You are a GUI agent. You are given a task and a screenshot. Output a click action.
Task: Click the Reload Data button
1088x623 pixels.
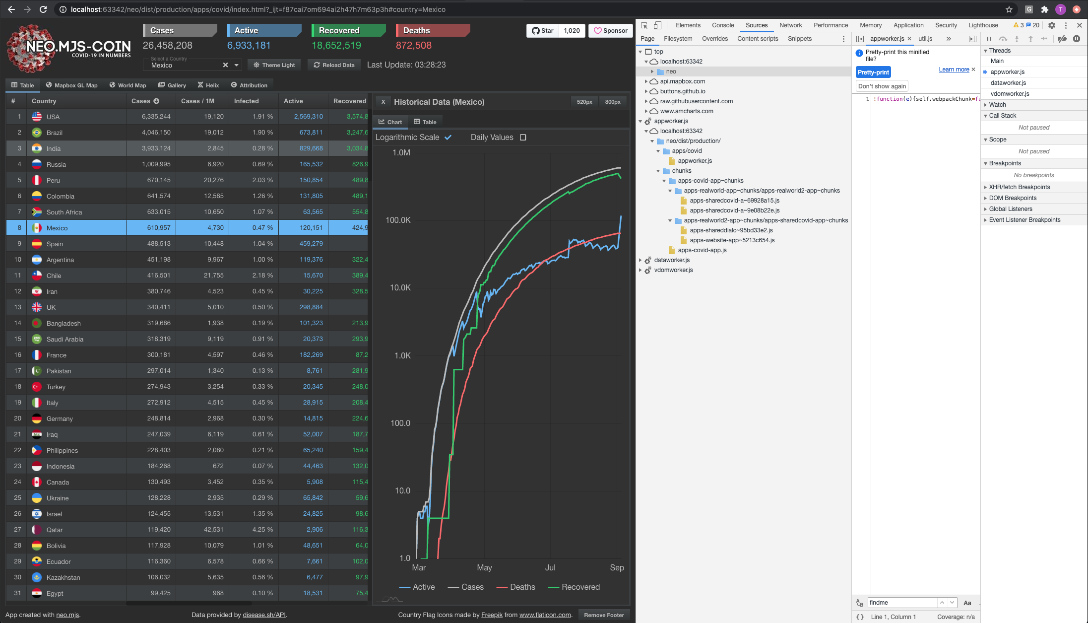(334, 65)
